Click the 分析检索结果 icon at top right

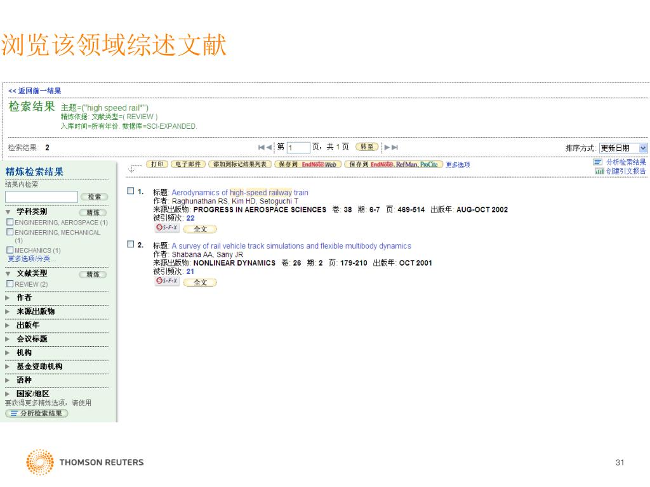(598, 162)
